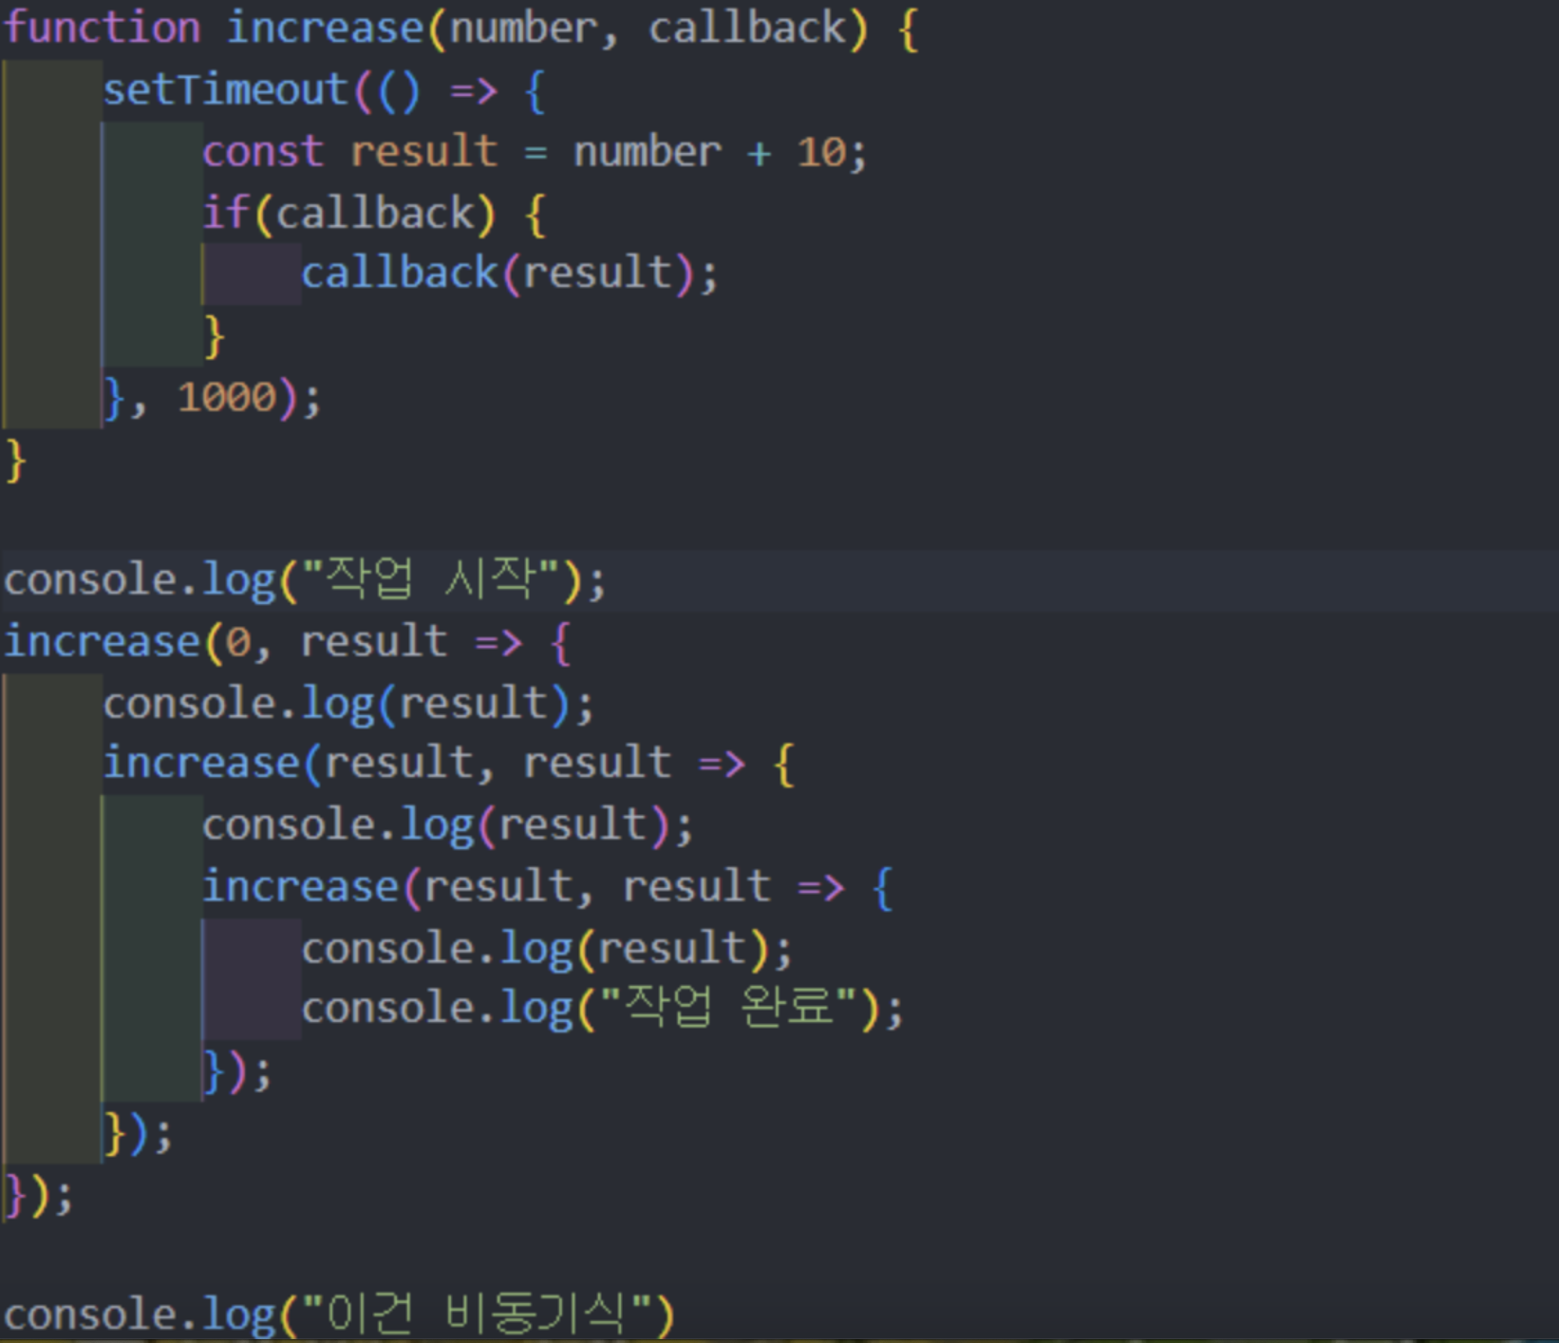Viewport: 1559px width, 1343px height.
Task: Click the 'if' keyword
Action: 226,213
